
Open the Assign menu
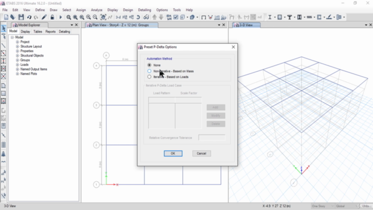point(81,10)
